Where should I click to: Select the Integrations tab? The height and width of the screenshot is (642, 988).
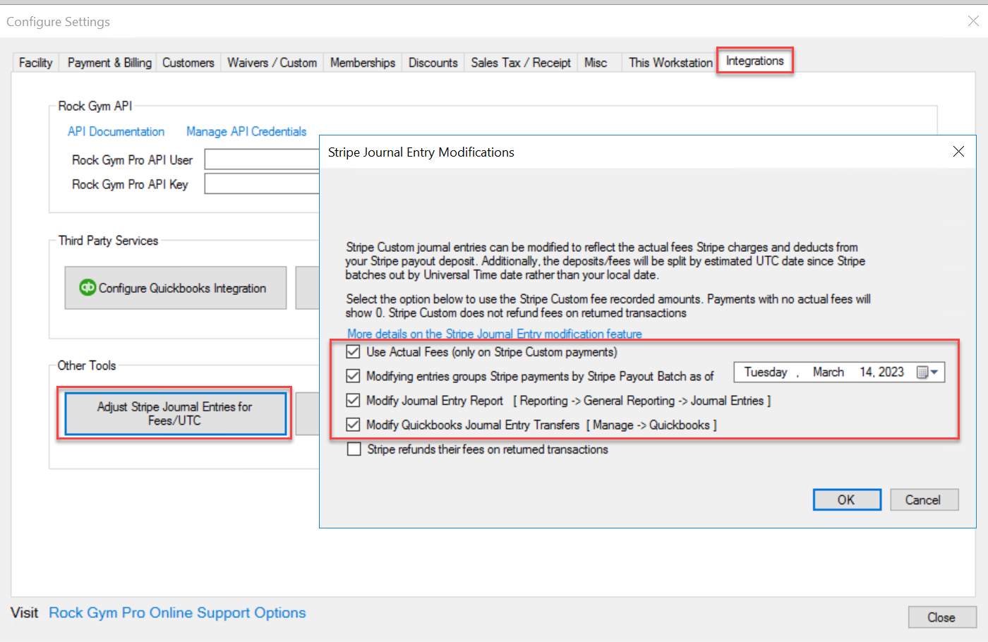[755, 61]
